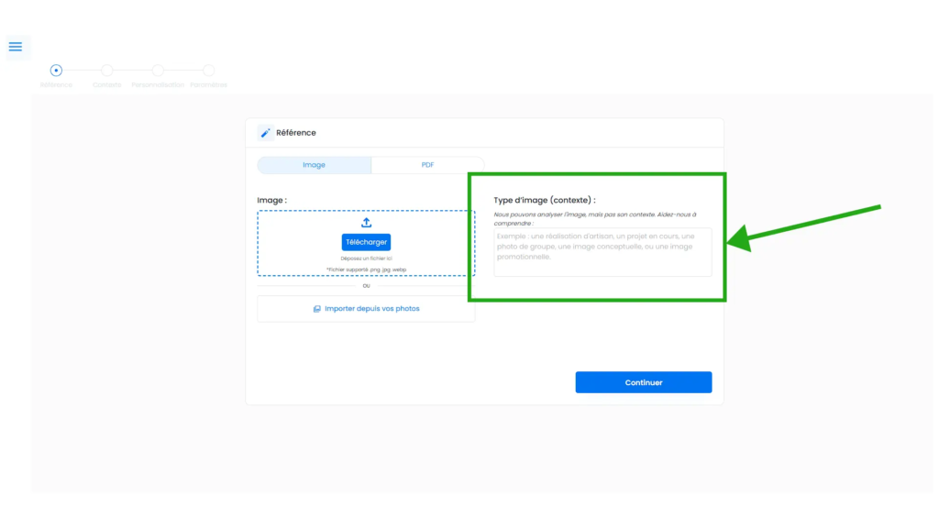
Task: Click the upload arrow icon above Télécharger
Action: pyautogui.click(x=367, y=223)
